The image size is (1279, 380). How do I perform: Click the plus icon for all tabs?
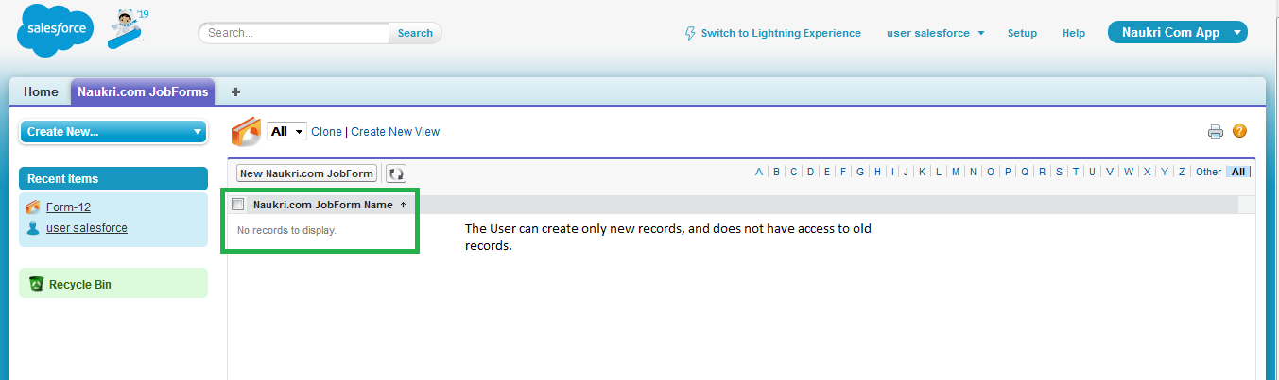point(235,91)
